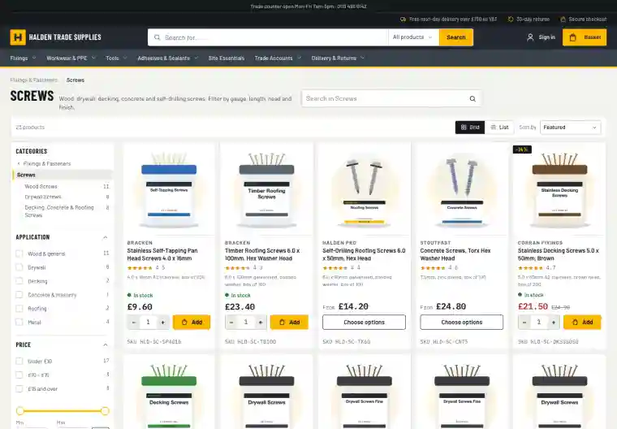617x429 pixels.
Task: Open Site Essentials page
Action: point(227,58)
